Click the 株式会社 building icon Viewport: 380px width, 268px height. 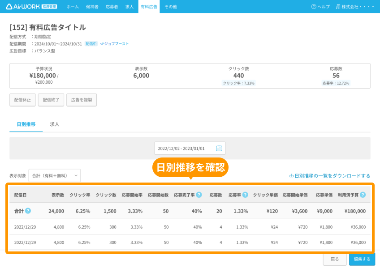(x=338, y=7)
